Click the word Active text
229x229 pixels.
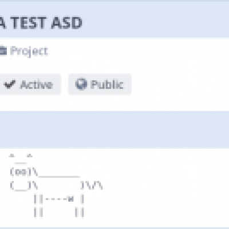click(x=37, y=84)
